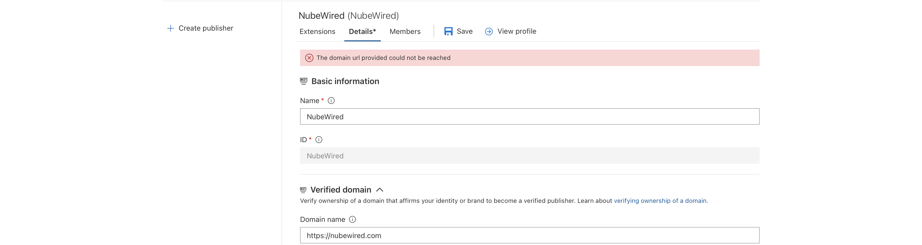Screen dimensions: 922x245
Task: Click the Verified domain section icon
Action: tap(303, 189)
